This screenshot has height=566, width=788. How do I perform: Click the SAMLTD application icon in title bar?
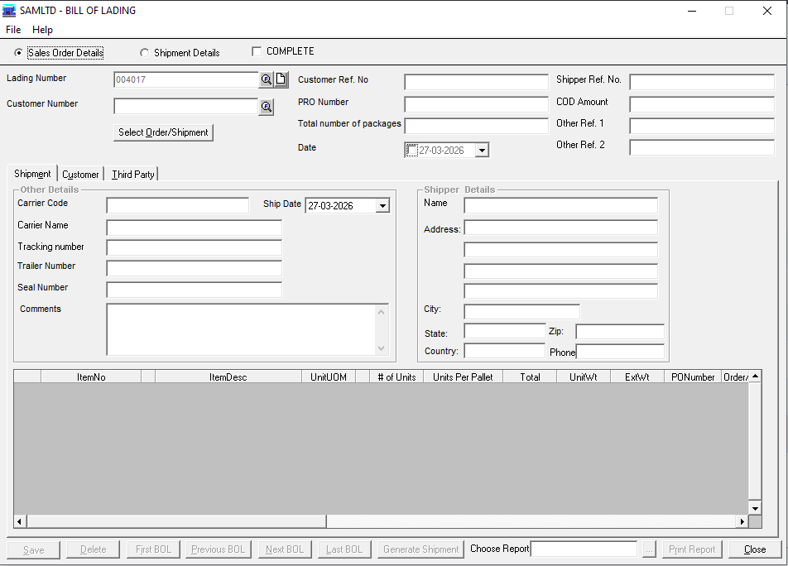coord(10,11)
